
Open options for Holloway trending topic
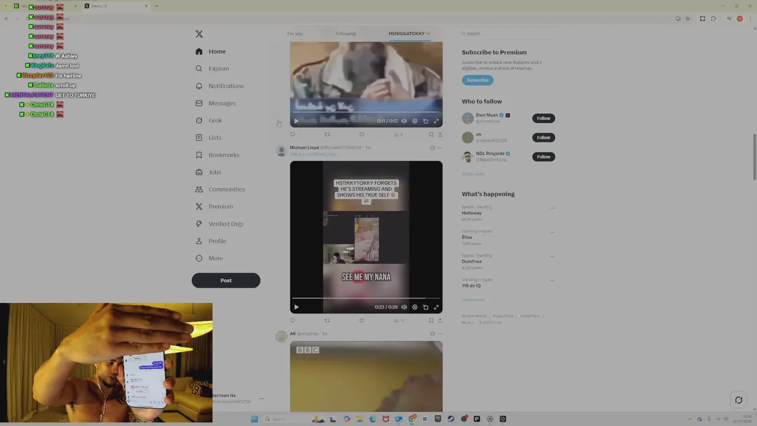point(552,208)
